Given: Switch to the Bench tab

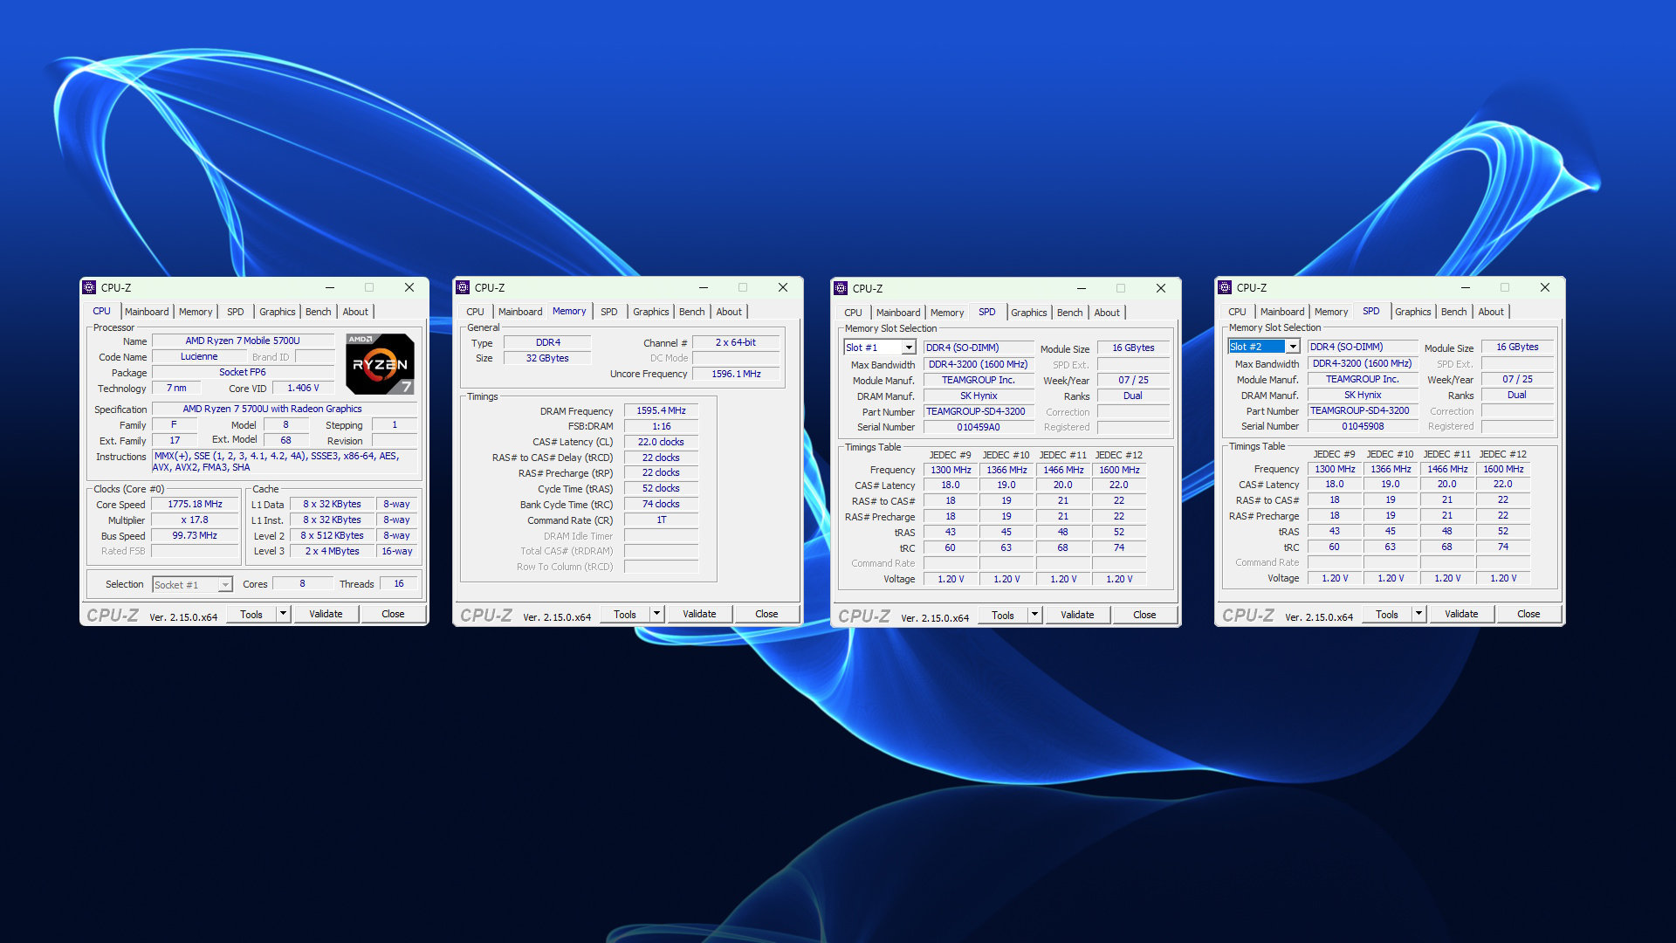Looking at the screenshot, I should coord(318,311).
